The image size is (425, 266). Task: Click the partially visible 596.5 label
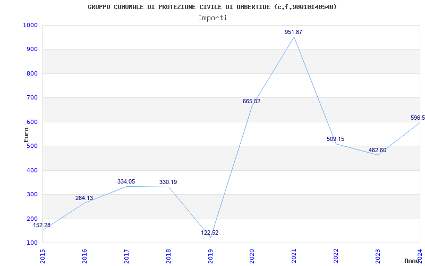(x=418, y=118)
